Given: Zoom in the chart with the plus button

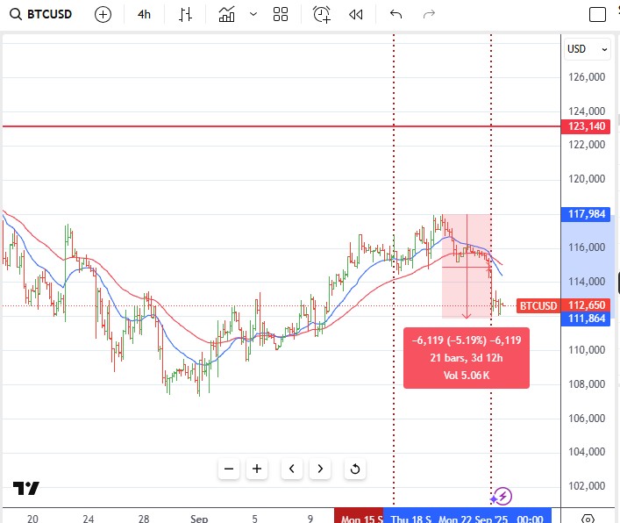Looking at the screenshot, I should pos(257,469).
